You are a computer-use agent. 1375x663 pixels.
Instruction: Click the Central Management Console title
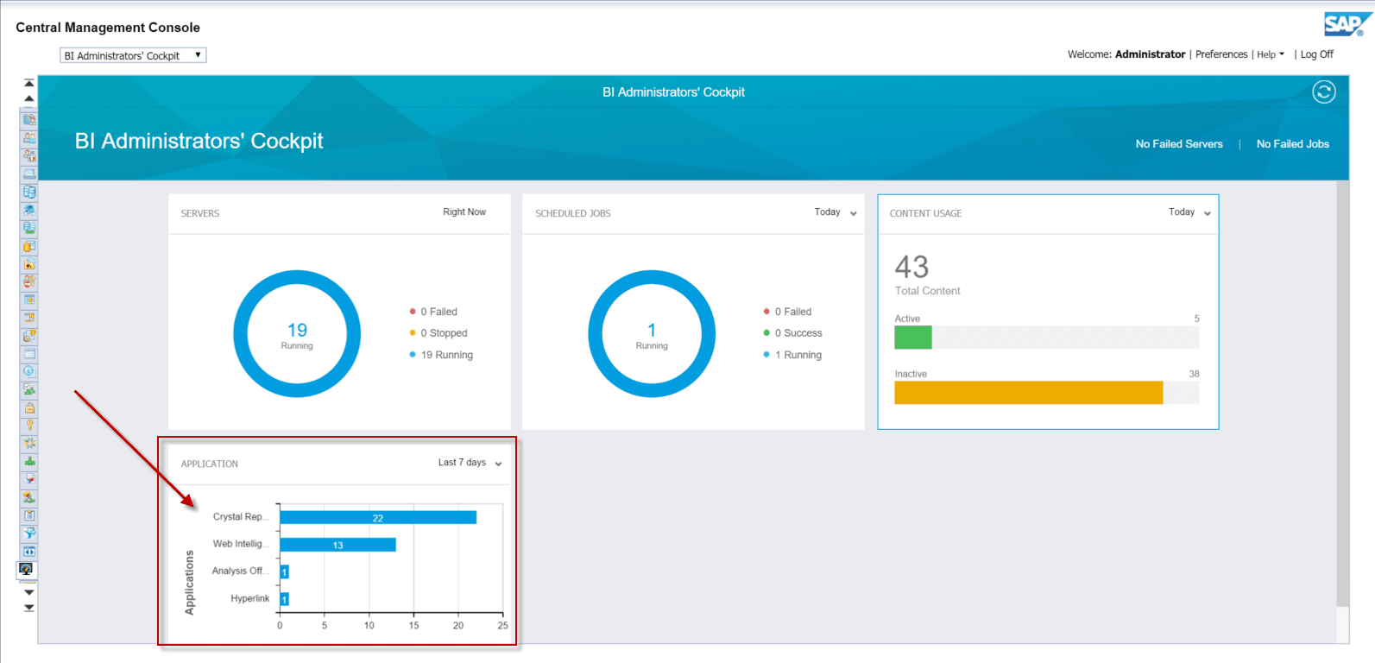coord(108,28)
